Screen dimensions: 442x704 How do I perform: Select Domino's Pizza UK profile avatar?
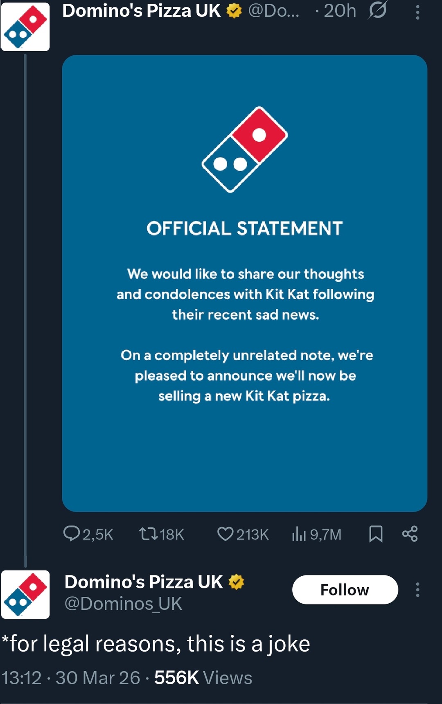click(x=25, y=27)
